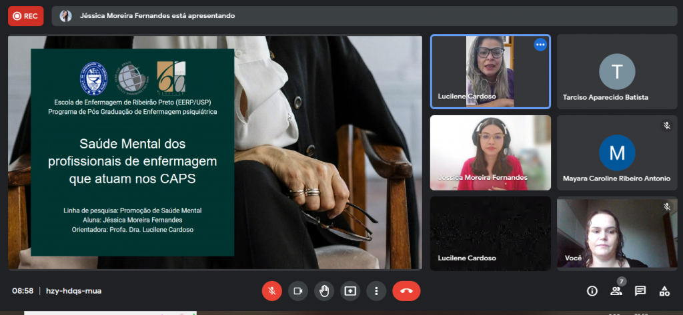The width and height of the screenshot is (683, 315).
Task: Toggle the camera button in the call controls
Action: pos(298,291)
